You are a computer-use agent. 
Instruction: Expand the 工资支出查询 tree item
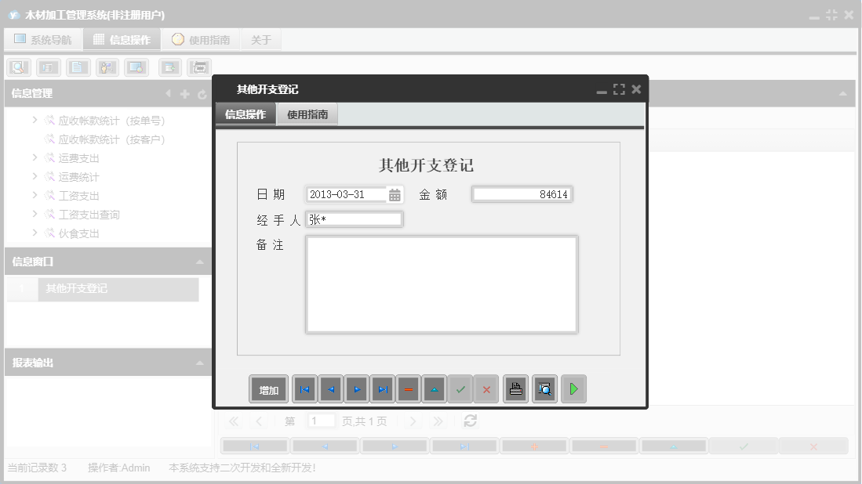click(x=34, y=214)
